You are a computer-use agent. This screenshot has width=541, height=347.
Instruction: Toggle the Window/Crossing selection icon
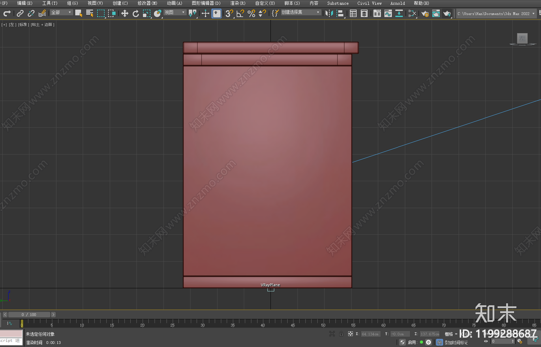tap(112, 13)
